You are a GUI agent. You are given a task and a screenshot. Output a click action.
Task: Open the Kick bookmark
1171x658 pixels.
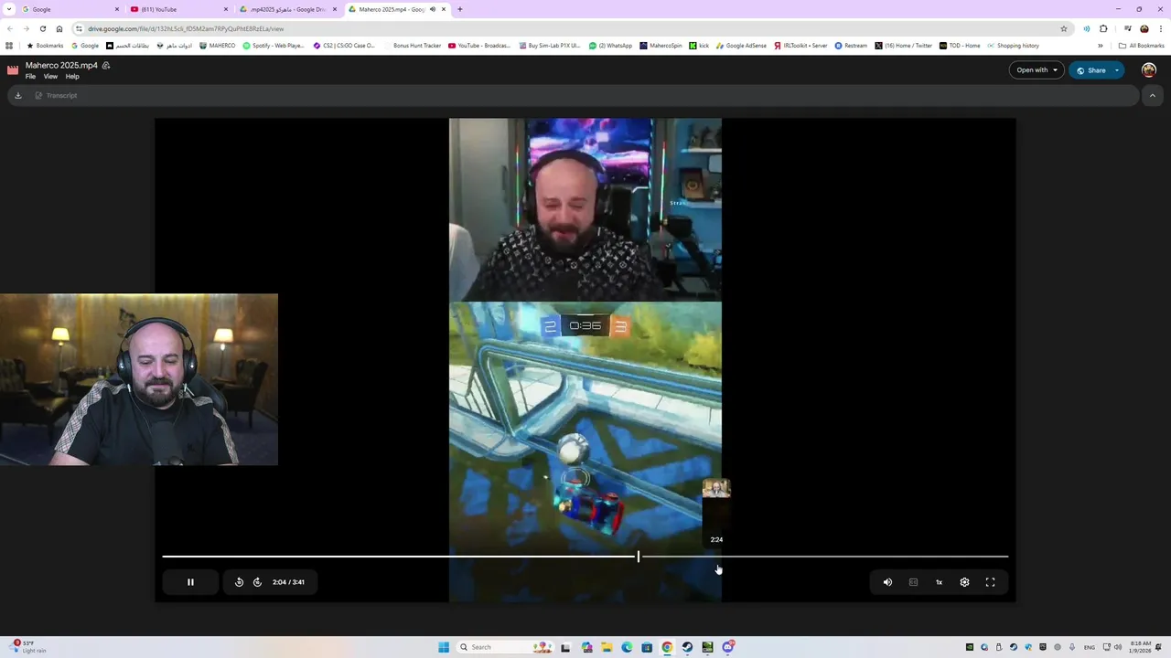pyautogui.click(x=699, y=46)
